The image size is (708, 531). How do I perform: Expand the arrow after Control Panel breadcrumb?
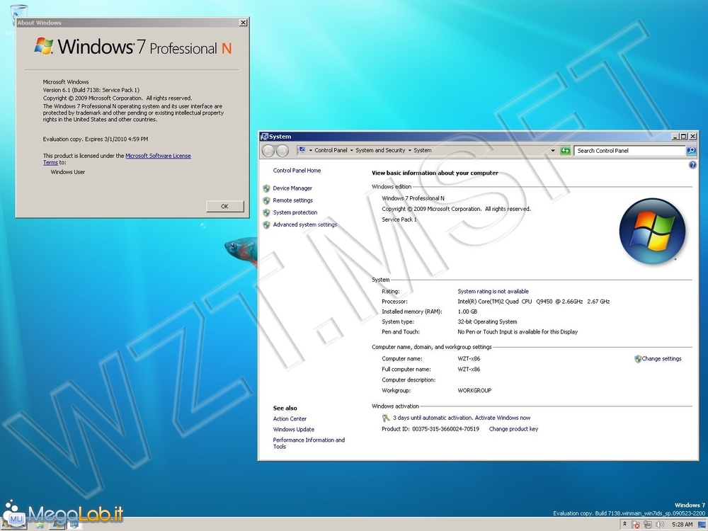(351, 151)
